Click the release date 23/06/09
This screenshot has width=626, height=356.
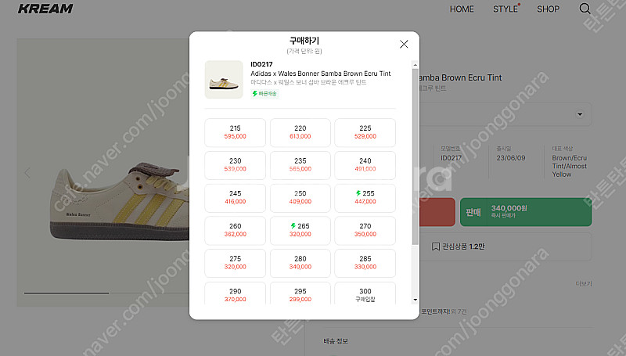(x=511, y=158)
